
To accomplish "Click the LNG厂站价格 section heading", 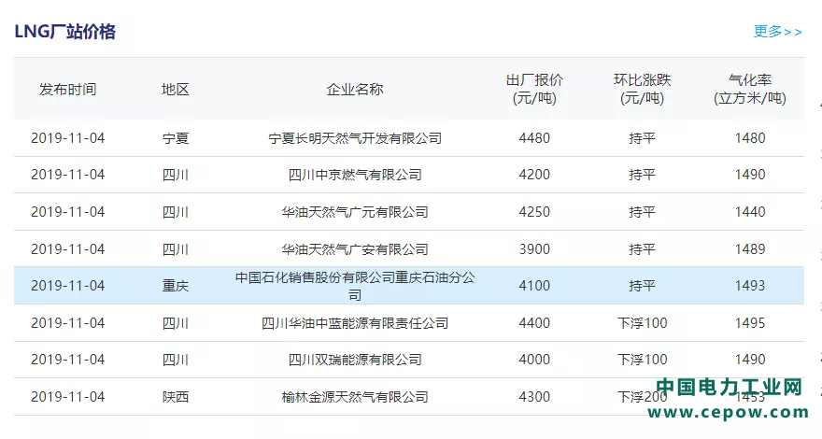I will pyautogui.click(x=65, y=31).
